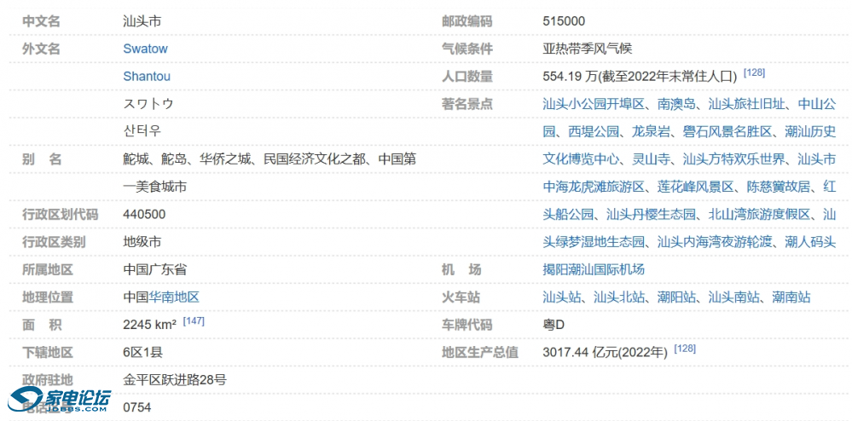852x421 pixels.
Task: Open the 莲花峰风景区 link
Action: pyautogui.click(x=696, y=187)
